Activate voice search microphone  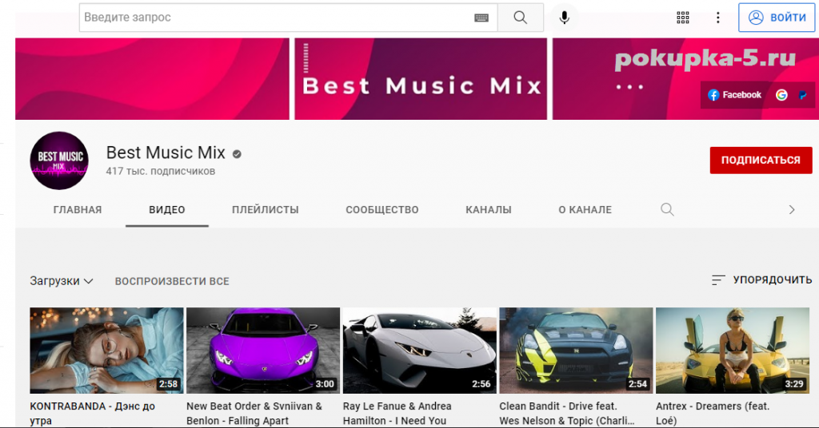point(565,18)
